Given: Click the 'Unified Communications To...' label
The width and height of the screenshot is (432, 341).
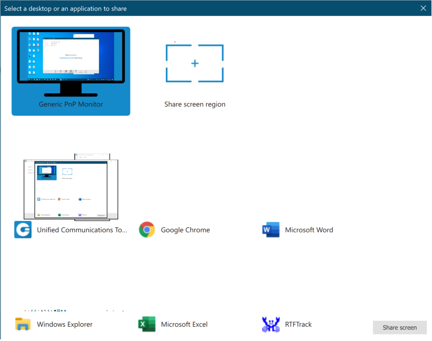Looking at the screenshot, I should point(82,230).
